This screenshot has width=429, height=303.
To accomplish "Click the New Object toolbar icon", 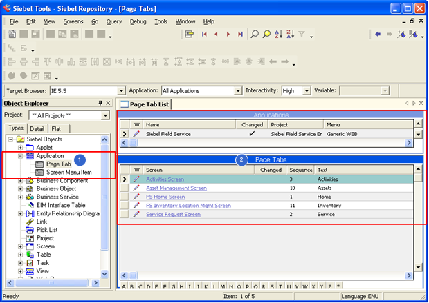I will [12, 34].
